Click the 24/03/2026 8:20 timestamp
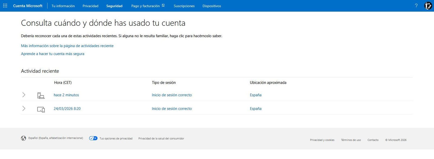 click(67, 108)
